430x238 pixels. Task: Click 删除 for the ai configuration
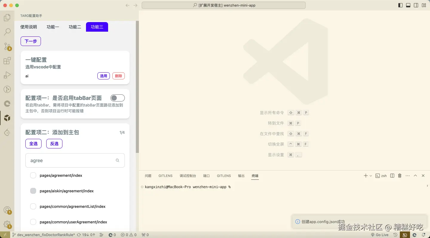[x=119, y=76]
